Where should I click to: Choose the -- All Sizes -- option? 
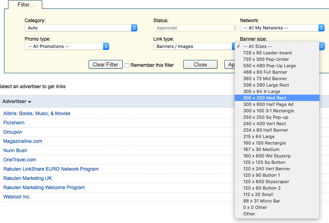pyautogui.click(x=257, y=46)
